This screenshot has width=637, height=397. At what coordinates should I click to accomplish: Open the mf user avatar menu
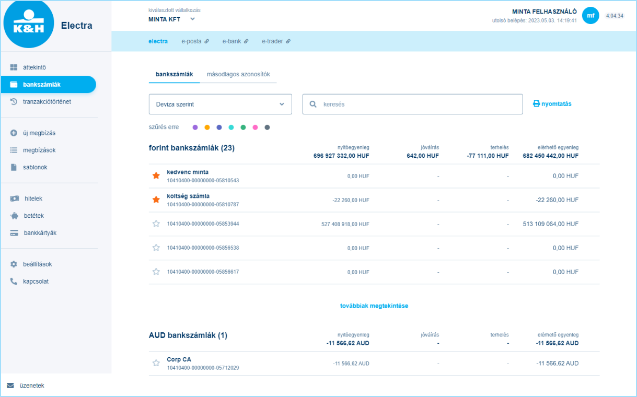590,16
